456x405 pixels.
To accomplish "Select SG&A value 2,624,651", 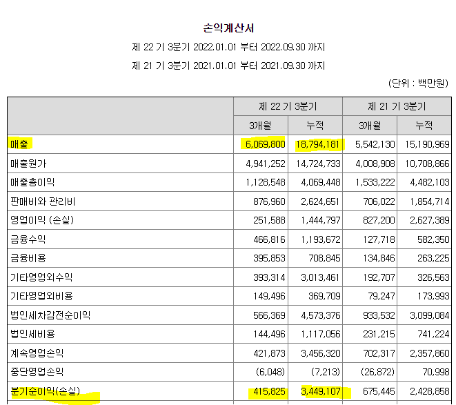I will (320, 201).
